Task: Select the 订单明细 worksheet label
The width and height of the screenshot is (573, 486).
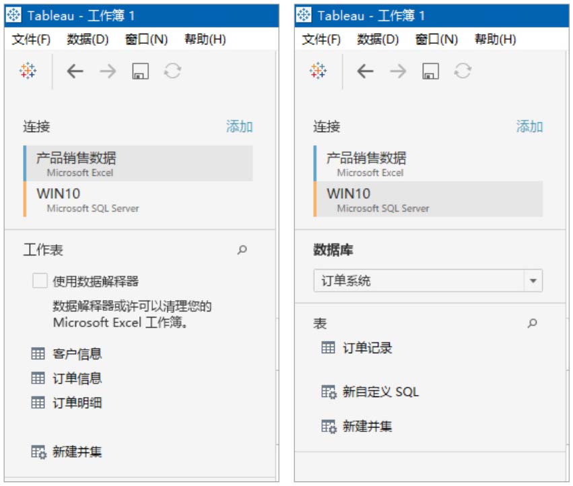Action: pyautogui.click(x=77, y=403)
